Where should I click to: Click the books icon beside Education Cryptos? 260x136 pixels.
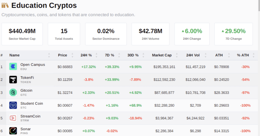coord(5,6)
